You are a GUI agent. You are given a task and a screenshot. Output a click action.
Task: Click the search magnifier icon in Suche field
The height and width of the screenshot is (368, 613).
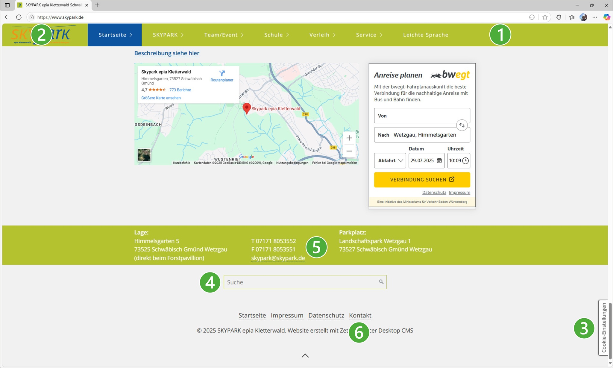pos(381,282)
